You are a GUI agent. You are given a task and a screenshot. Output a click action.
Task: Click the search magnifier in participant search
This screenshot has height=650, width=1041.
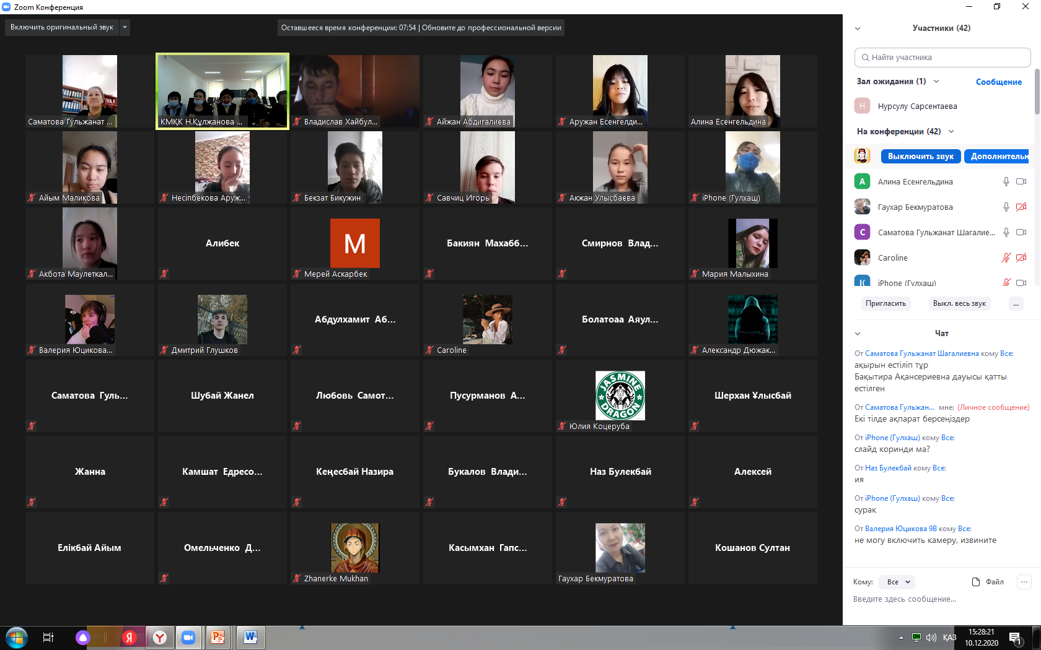click(x=864, y=58)
